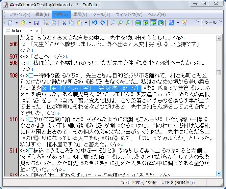
Task: Click the 「どこへ」 text on line 507
Action: (x=41, y=57)
